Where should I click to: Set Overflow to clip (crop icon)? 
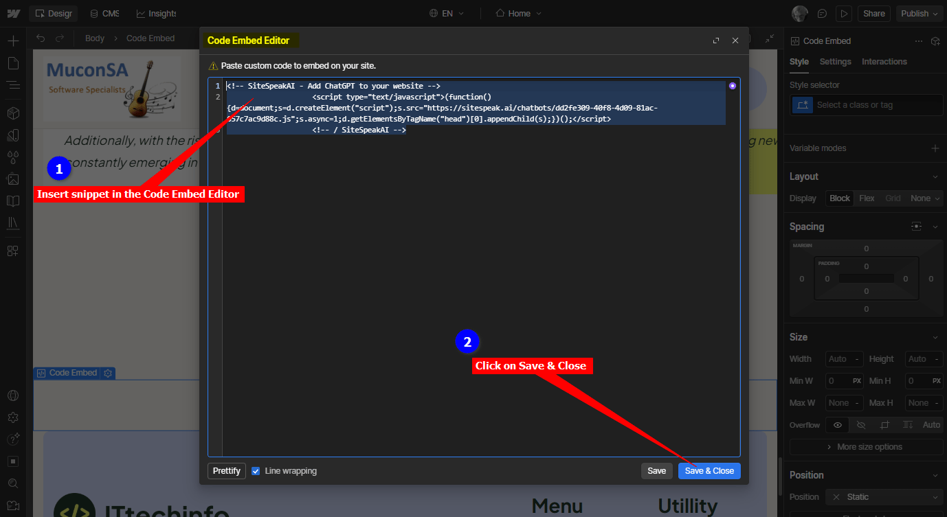(884, 425)
